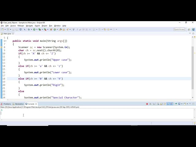Click the Coverage run toolbar icon
196x147 pixels.
tap(40, 29)
